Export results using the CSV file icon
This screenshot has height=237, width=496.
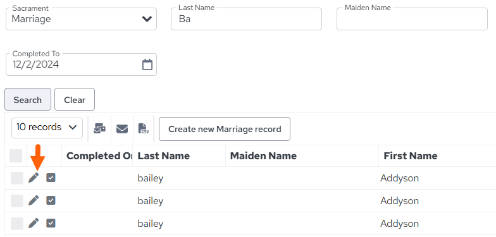[x=144, y=129]
